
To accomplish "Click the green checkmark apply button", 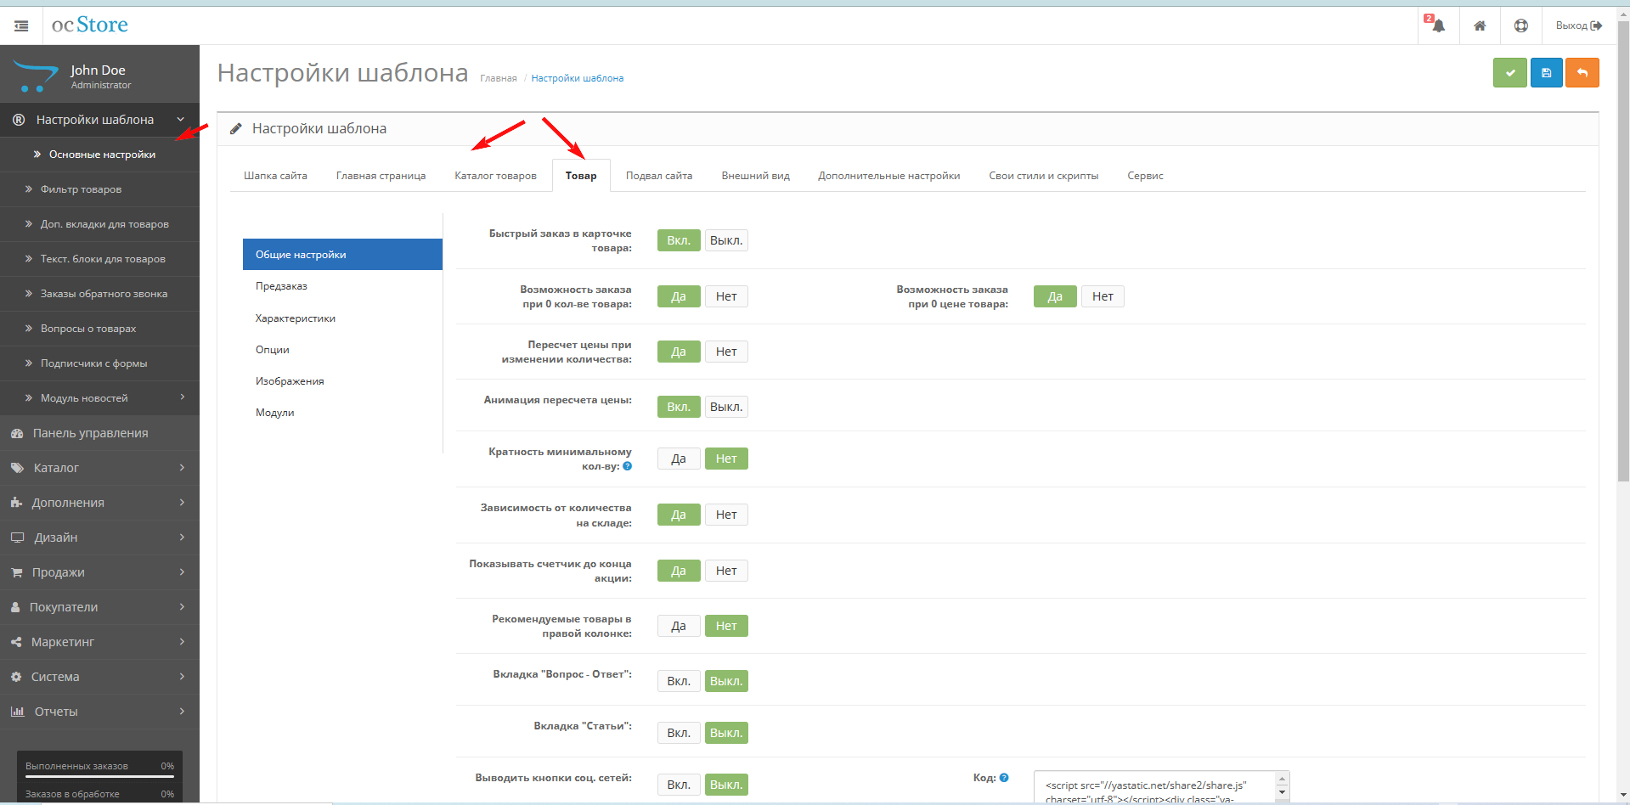I will [1510, 73].
